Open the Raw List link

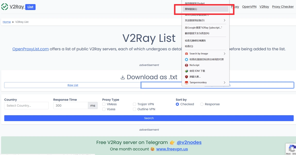click(73, 85)
